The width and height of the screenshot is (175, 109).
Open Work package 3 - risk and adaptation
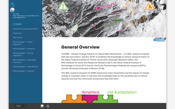23,54
